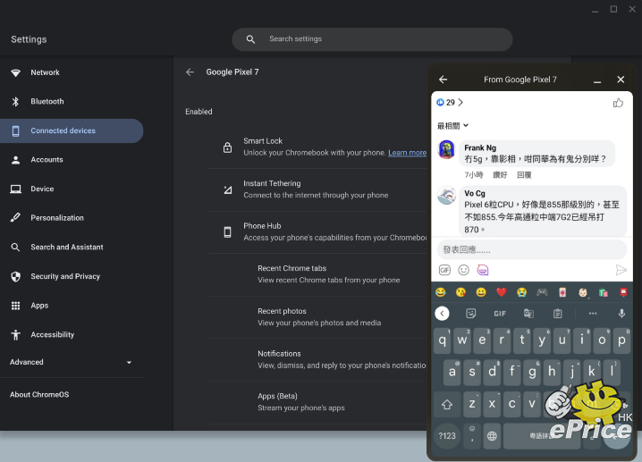Start voice typing with microphone icon
642x462 pixels.
coord(621,314)
